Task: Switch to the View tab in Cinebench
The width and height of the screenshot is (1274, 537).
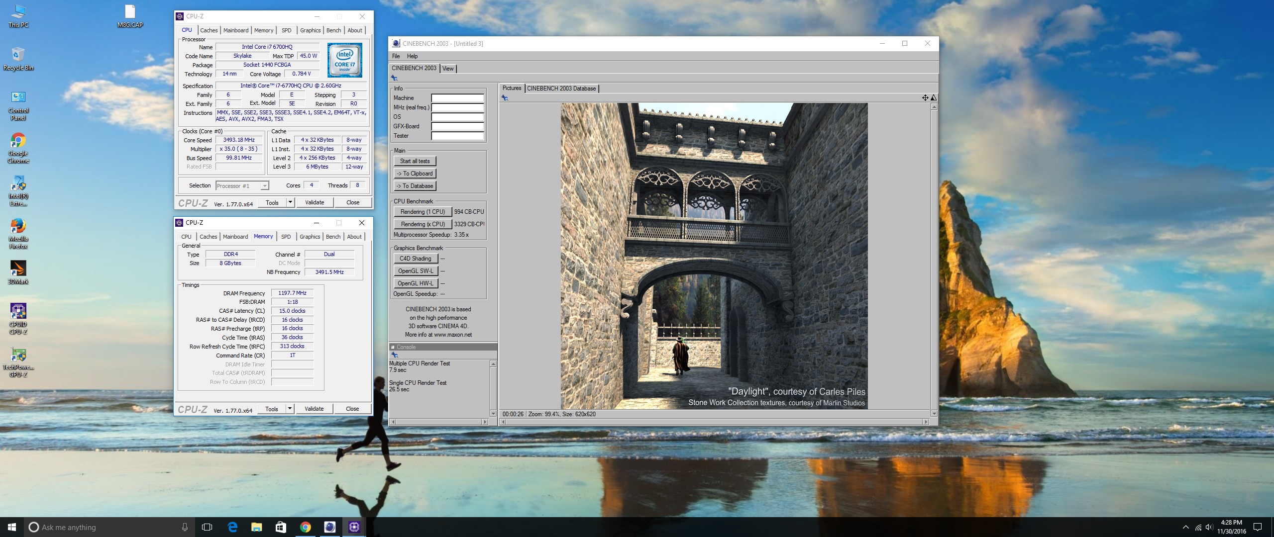Action: [448, 69]
